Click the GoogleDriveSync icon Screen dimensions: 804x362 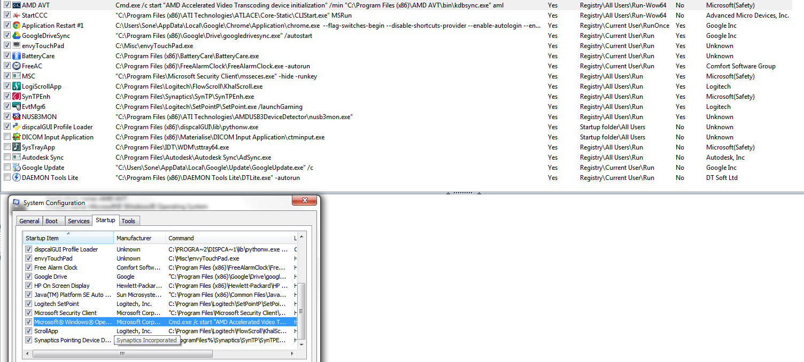(x=17, y=36)
